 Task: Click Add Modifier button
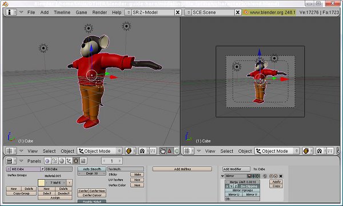click(236, 169)
